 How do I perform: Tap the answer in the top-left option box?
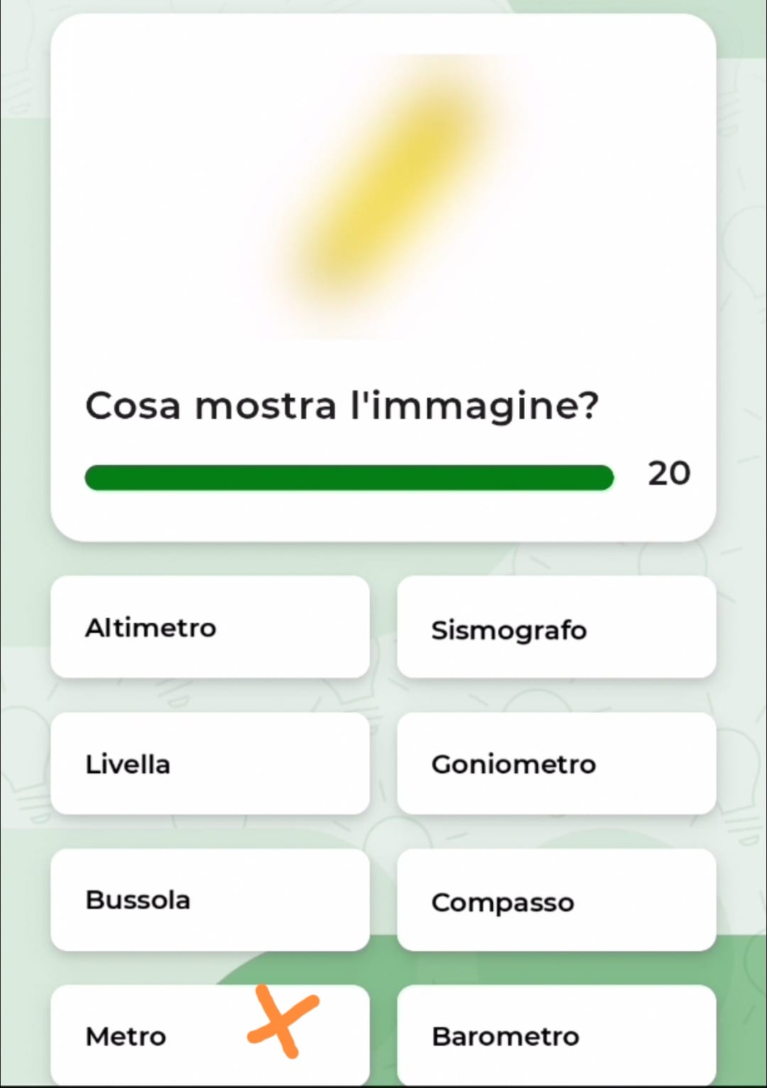[210, 628]
